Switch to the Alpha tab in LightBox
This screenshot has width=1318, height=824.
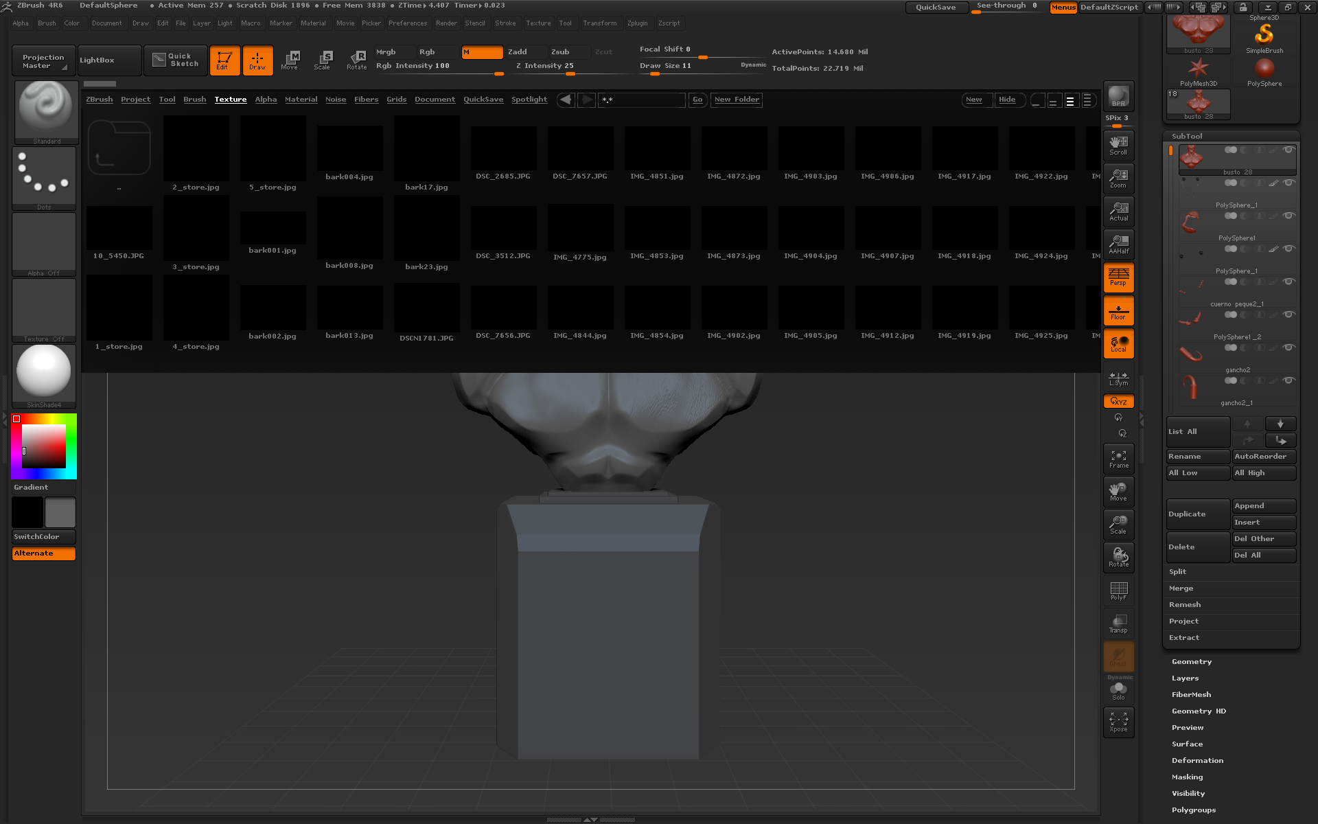(266, 100)
